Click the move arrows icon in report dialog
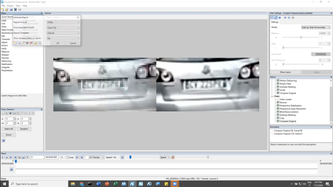Image resolution: width=333 pixels, height=187 pixels. (27, 43)
